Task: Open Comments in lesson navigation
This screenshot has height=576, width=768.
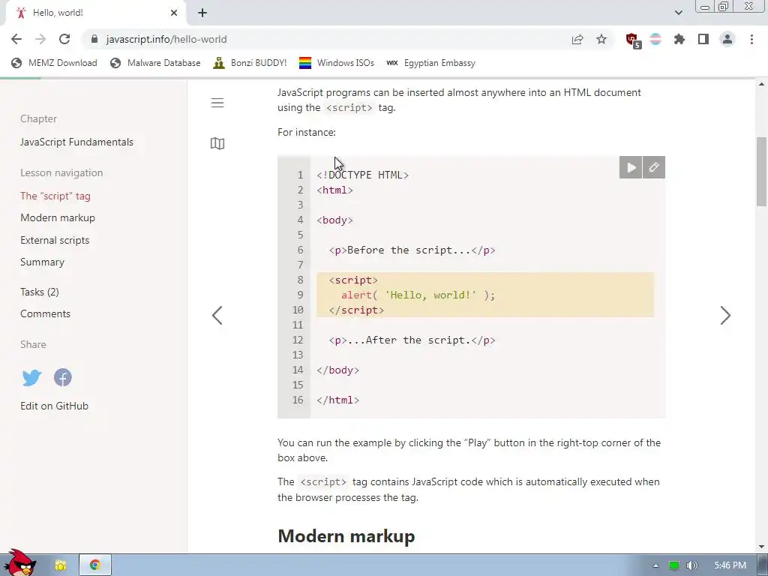Action: pos(45,314)
